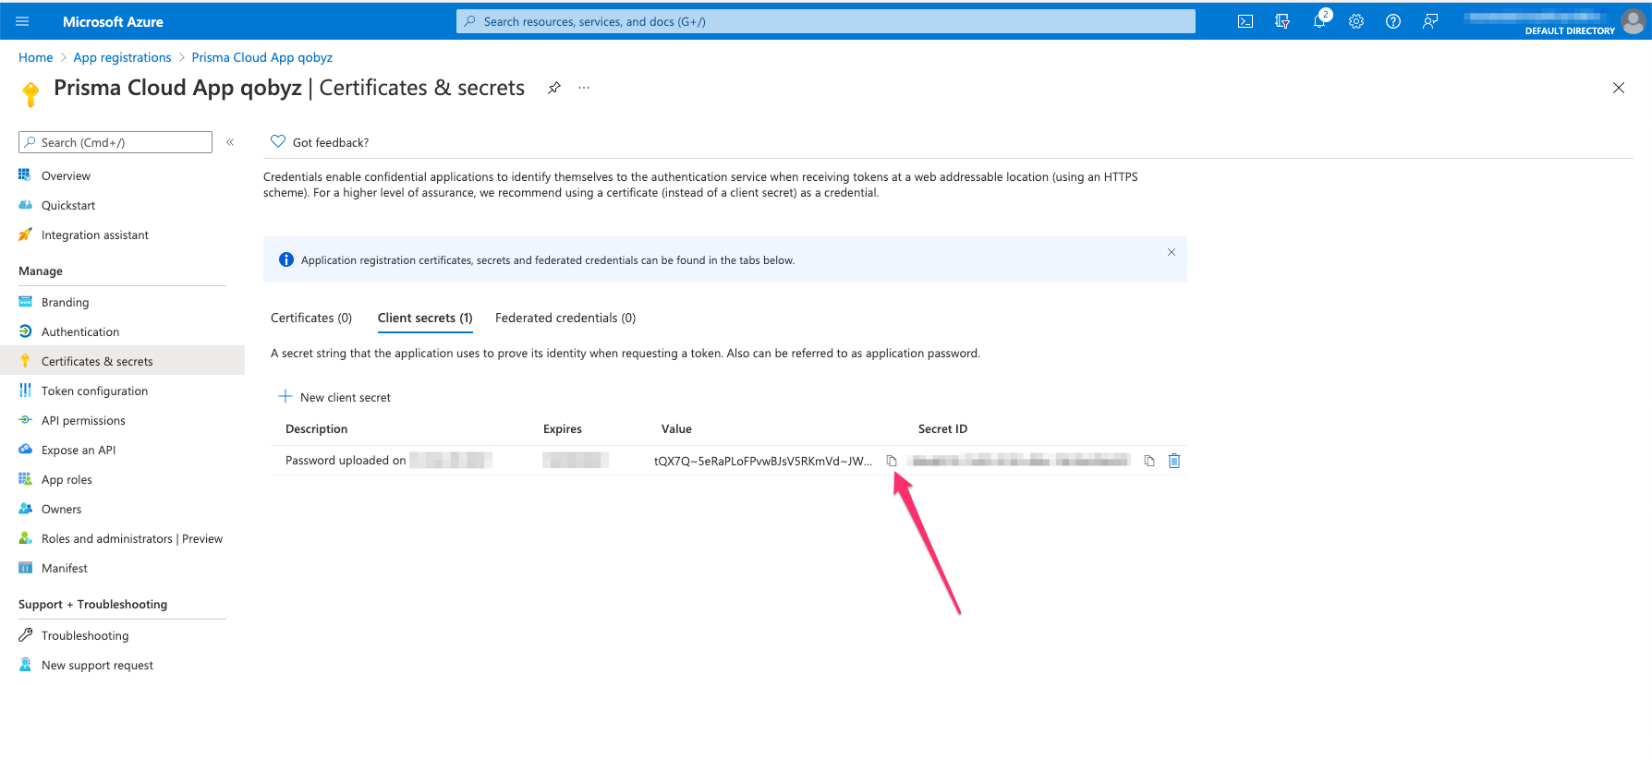Open the Directories and subscriptions filter
This screenshot has width=1652, height=770.
[x=1282, y=21]
